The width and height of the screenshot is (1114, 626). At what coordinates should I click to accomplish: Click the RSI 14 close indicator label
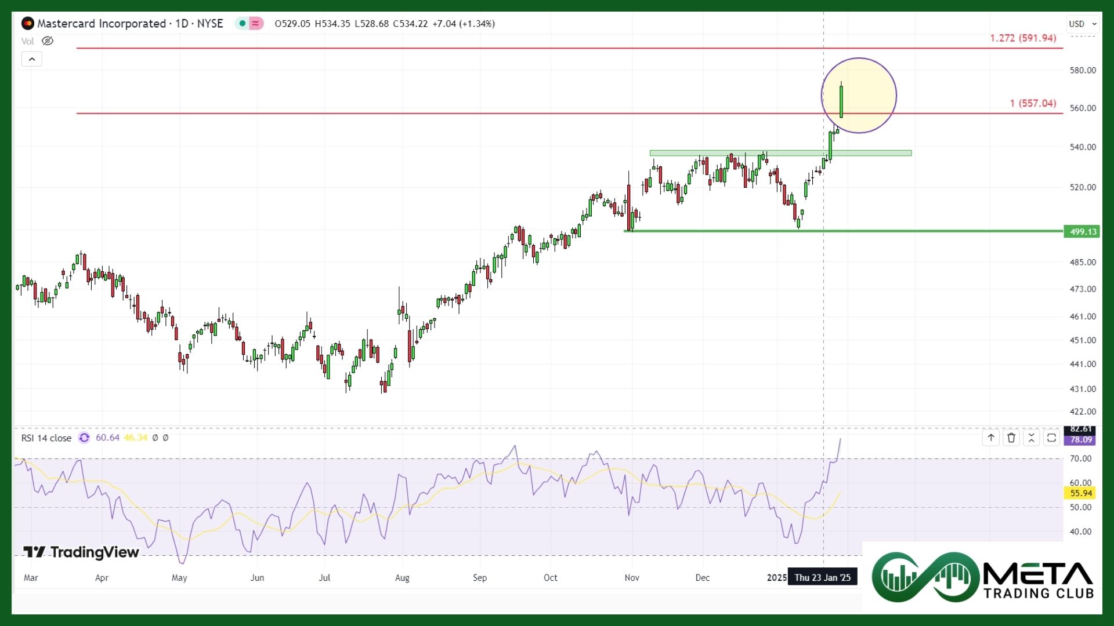point(46,438)
